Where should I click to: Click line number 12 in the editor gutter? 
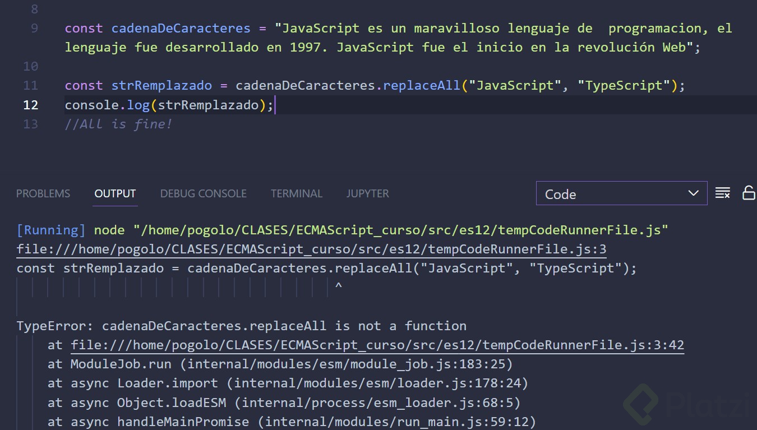point(31,105)
